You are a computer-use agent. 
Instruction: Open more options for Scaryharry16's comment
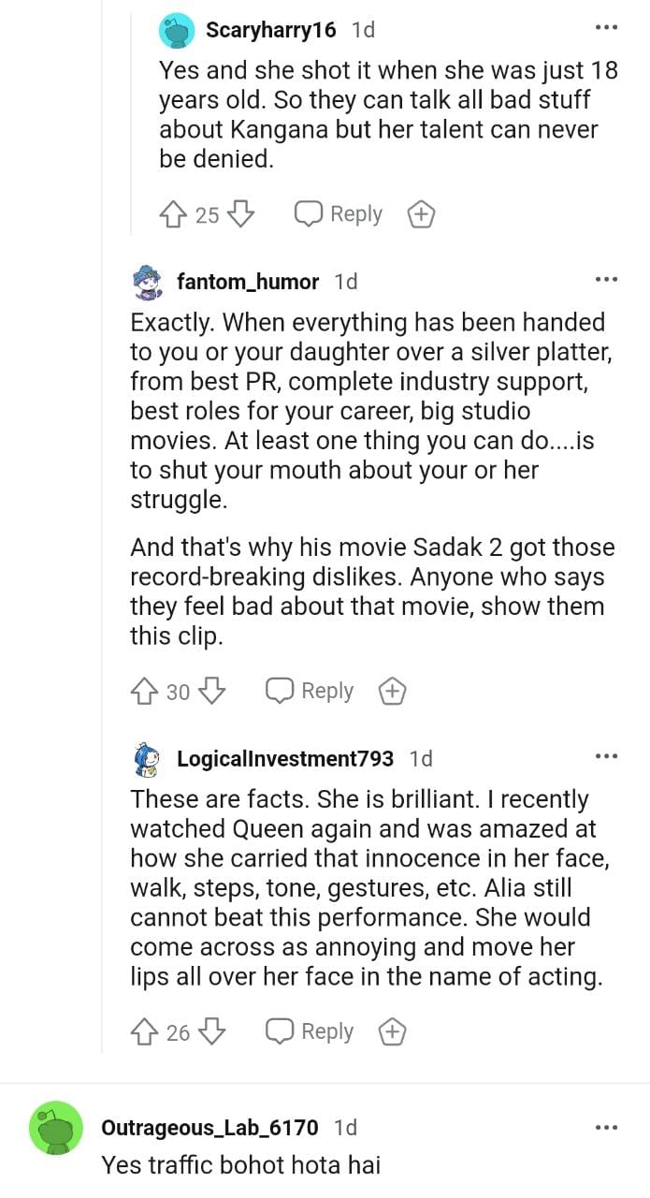pyautogui.click(x=606, y=28)
